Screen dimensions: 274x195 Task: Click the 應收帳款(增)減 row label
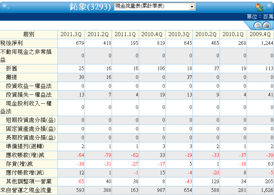click(x=25, y=155)
